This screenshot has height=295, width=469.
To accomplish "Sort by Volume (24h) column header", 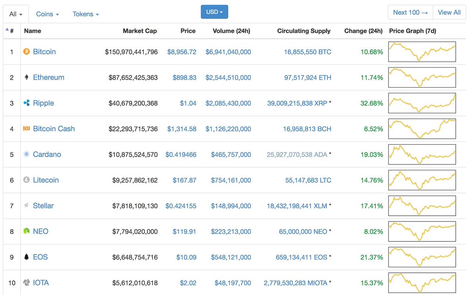I will [231, 31].
